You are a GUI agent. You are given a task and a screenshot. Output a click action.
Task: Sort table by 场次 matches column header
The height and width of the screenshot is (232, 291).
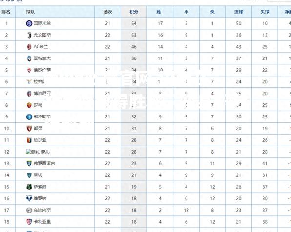click(107, 12)
